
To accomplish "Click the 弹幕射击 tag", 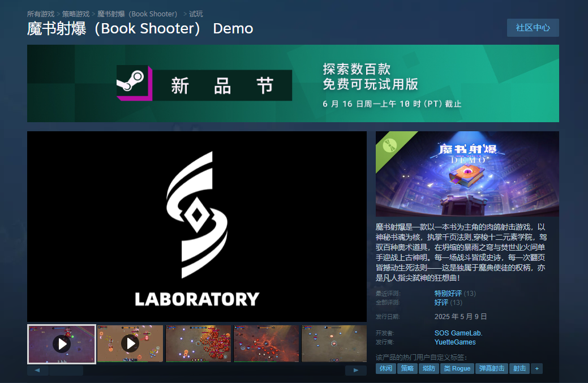I will point(492,369).
